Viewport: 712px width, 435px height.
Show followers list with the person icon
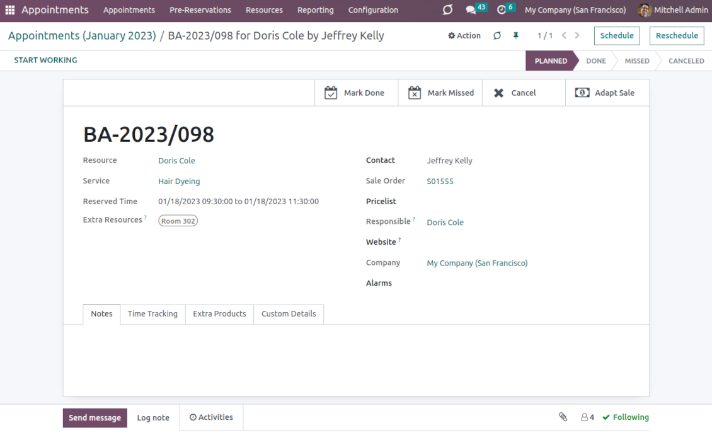(587, 417)
